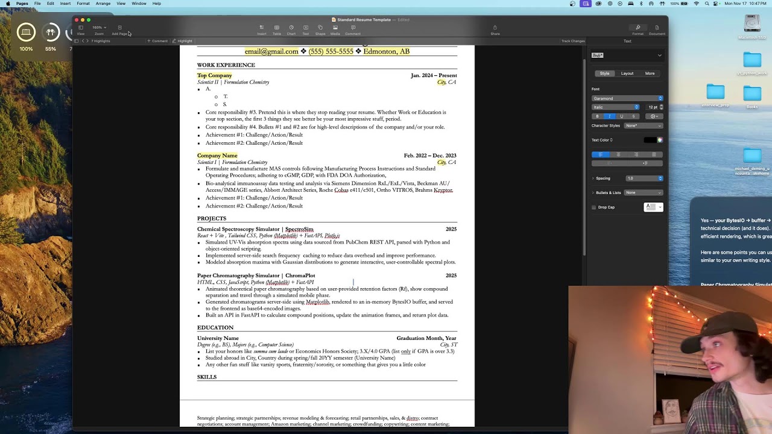Center align text
This screenshot has height=434, width=772.
[618, 155]
